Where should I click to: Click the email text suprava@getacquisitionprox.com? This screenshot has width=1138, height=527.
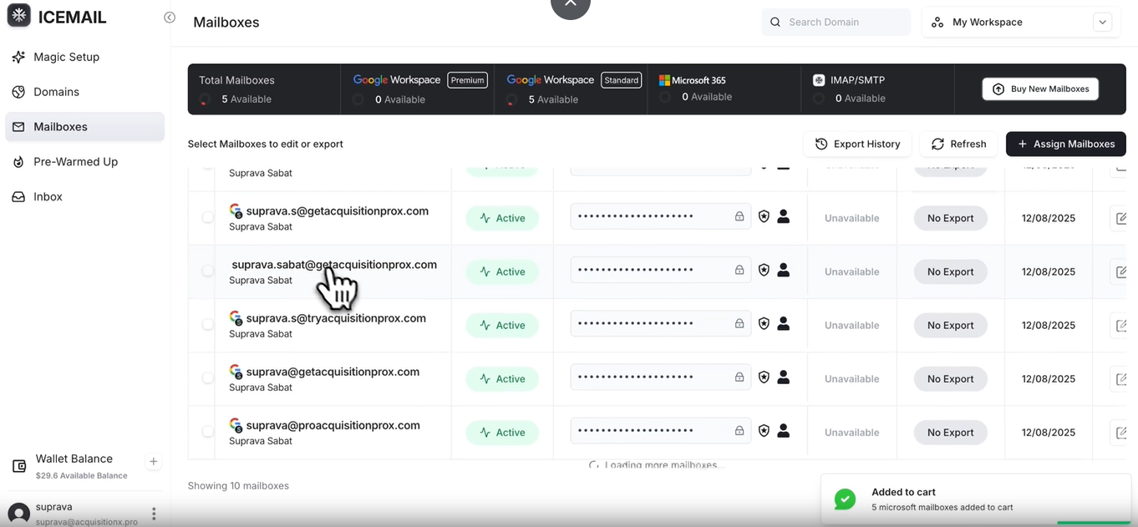coord(333,372)
